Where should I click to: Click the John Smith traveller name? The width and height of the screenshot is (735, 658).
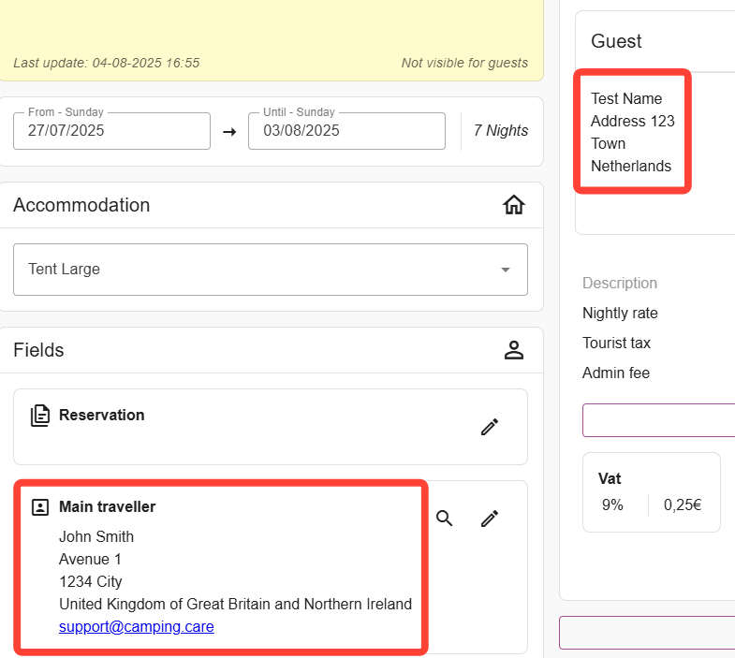(x=96, y=537)
